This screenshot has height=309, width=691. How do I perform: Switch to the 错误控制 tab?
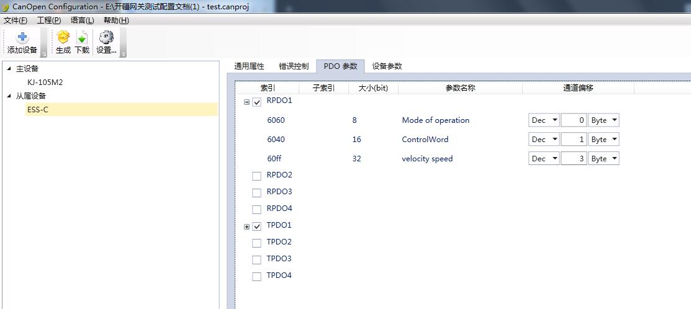(x=294, y=66)
